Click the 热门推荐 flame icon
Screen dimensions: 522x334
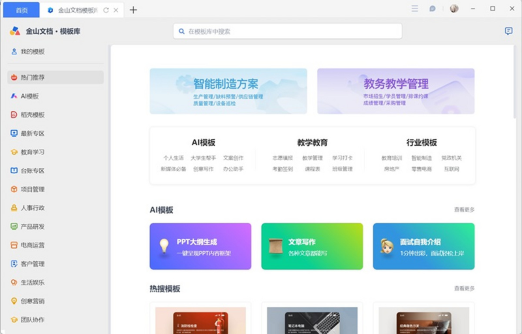pos(14,77)
